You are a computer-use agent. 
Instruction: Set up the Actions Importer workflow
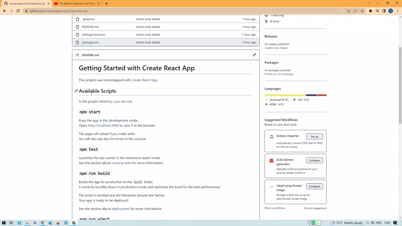(314, 137)
